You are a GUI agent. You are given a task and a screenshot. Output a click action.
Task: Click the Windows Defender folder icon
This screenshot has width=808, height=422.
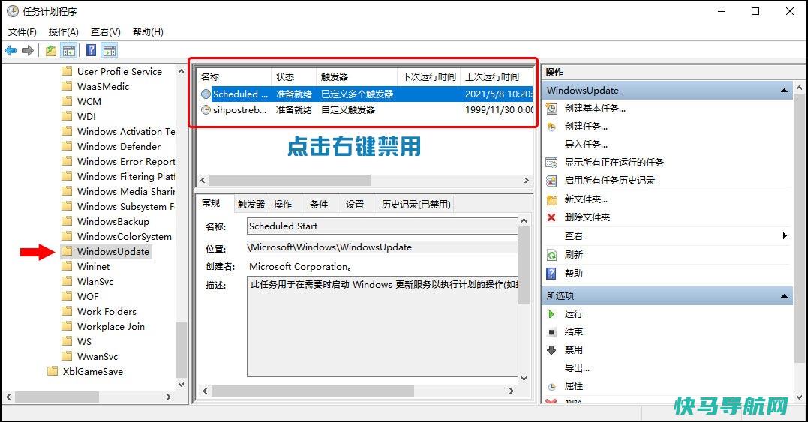click(x=67, y=147)
